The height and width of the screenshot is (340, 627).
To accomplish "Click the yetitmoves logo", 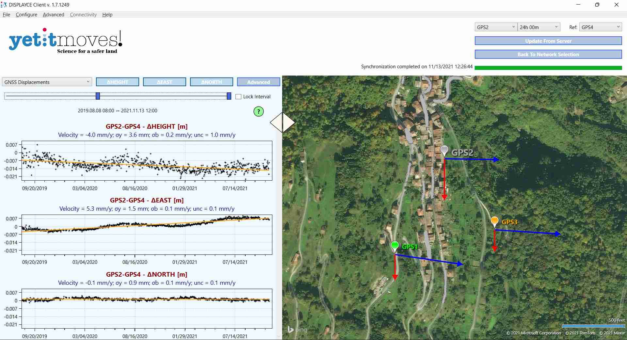I will coord(66,41).
